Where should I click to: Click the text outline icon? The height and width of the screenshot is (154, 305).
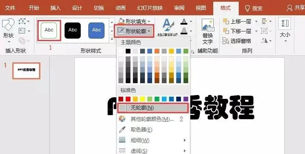coord(184,31)
